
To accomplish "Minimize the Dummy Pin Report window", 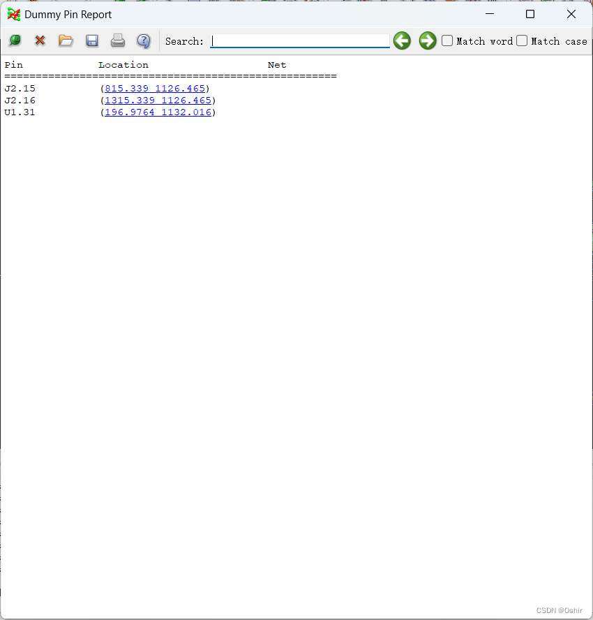I will pos(490,14).
